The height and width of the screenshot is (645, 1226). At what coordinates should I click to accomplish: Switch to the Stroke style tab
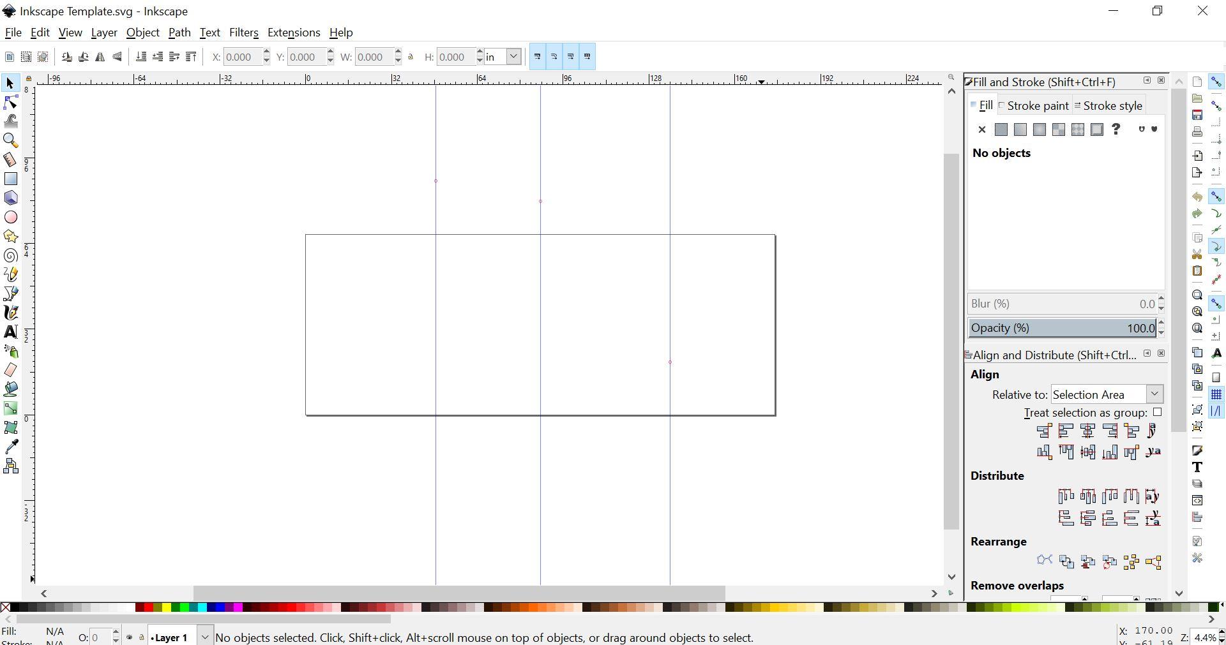click(1109, 106)
